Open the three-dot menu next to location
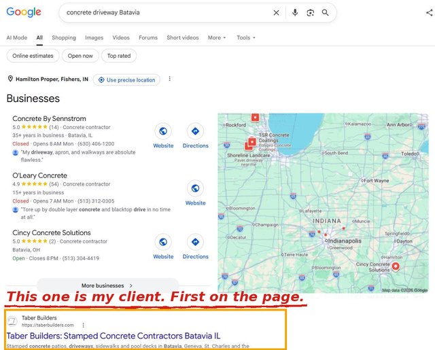Image resolution: width=435 pixels, height=350 pixels. 169,79
